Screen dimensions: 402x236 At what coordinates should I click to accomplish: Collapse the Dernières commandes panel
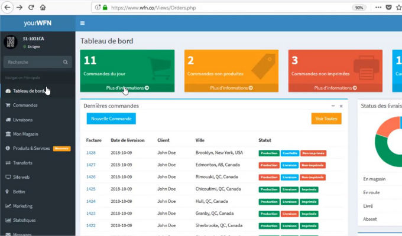[x=333, y=106]
